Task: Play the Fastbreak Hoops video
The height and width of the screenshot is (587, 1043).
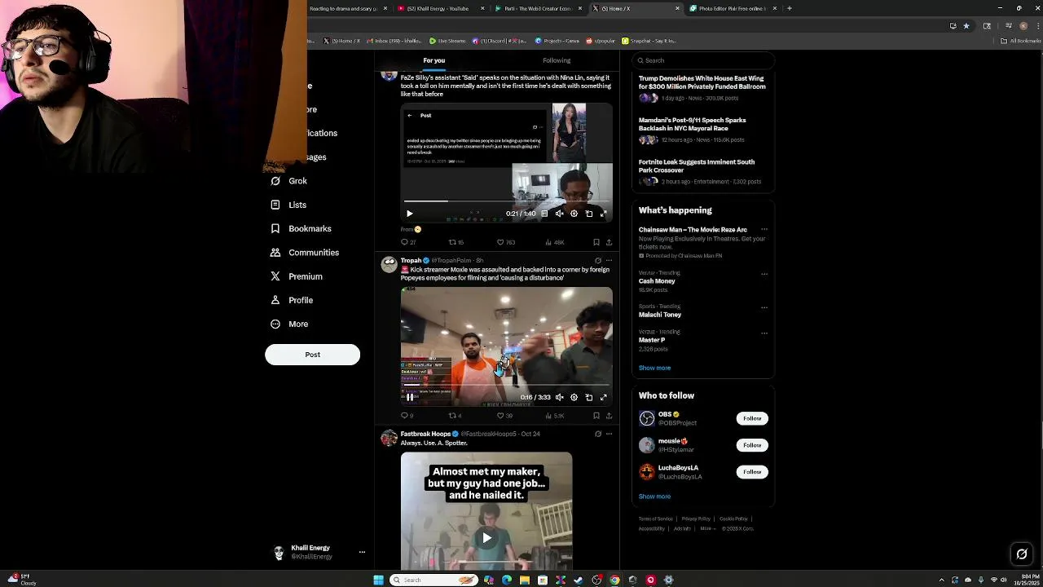Action: tap(486, 537)
